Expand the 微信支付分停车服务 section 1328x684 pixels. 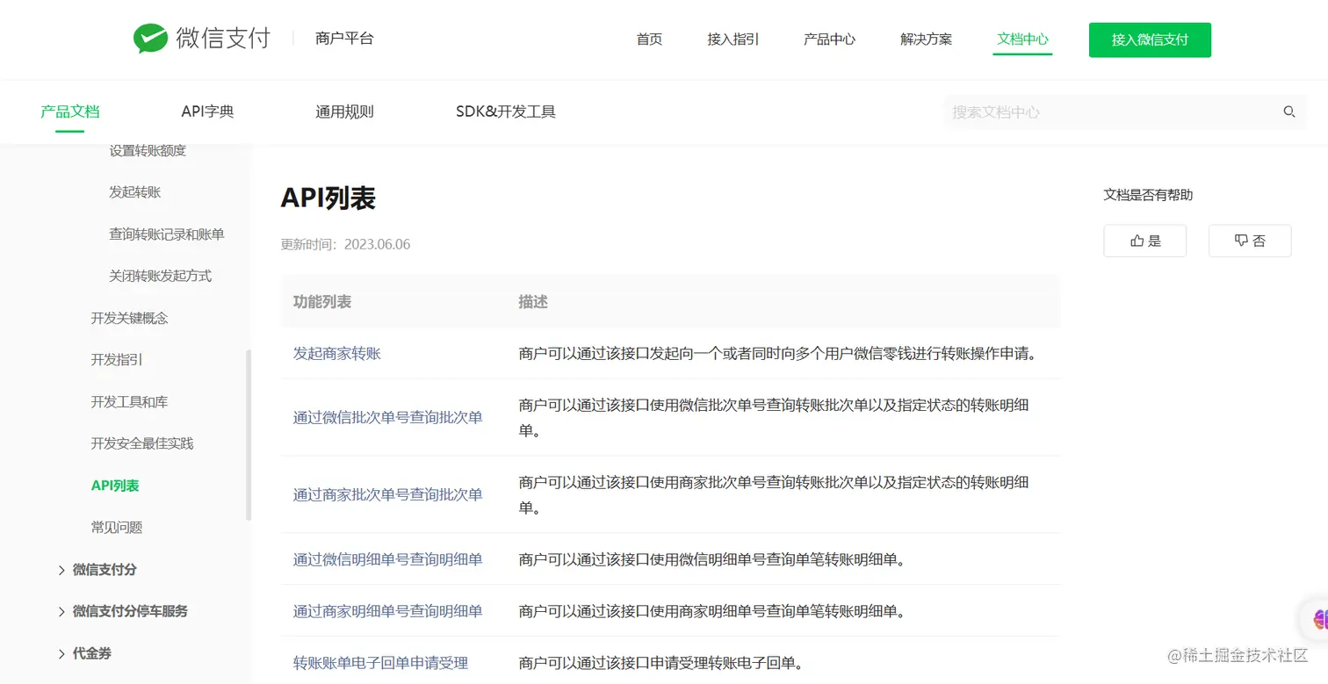coord(122,611)
